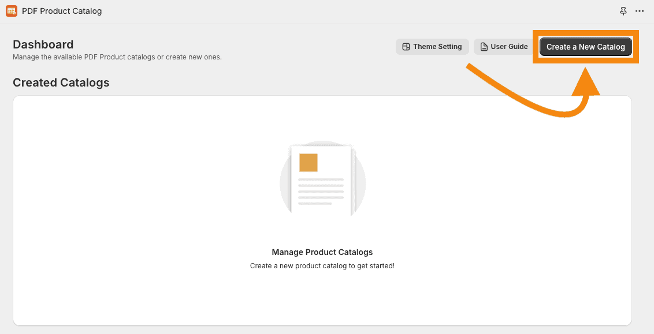Open the three-dot more actions menu
The image size is (654, 334).
[x=640, y=11]
